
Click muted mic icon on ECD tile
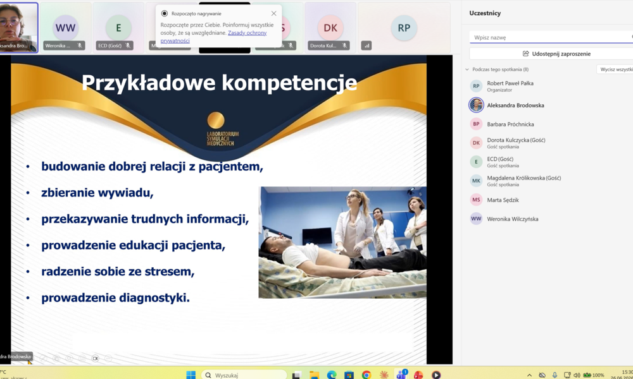pos(128,45)
